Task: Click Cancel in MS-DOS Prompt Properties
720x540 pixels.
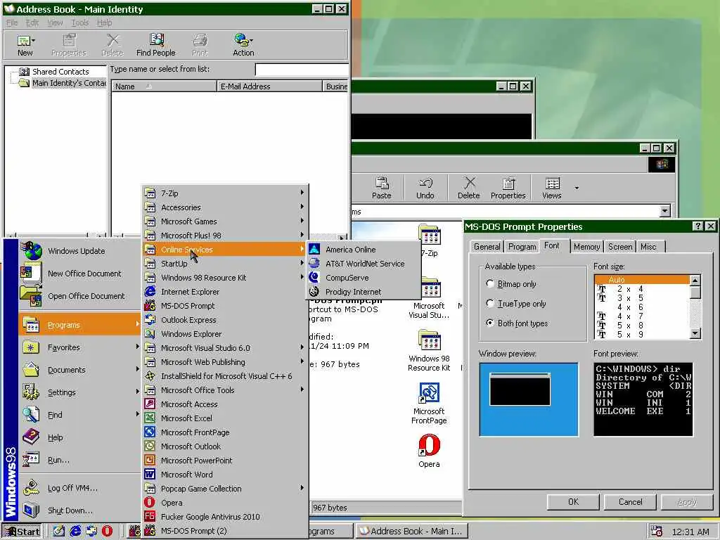Action: coord(630,502)
